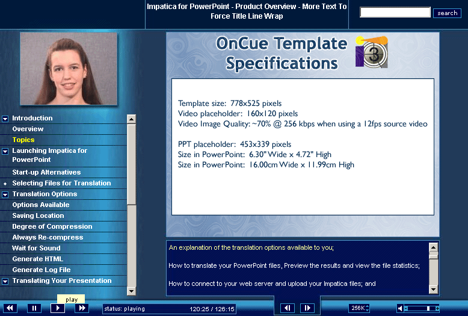
Task: Click the film countdown logo on slide
Action: point(372,52)
